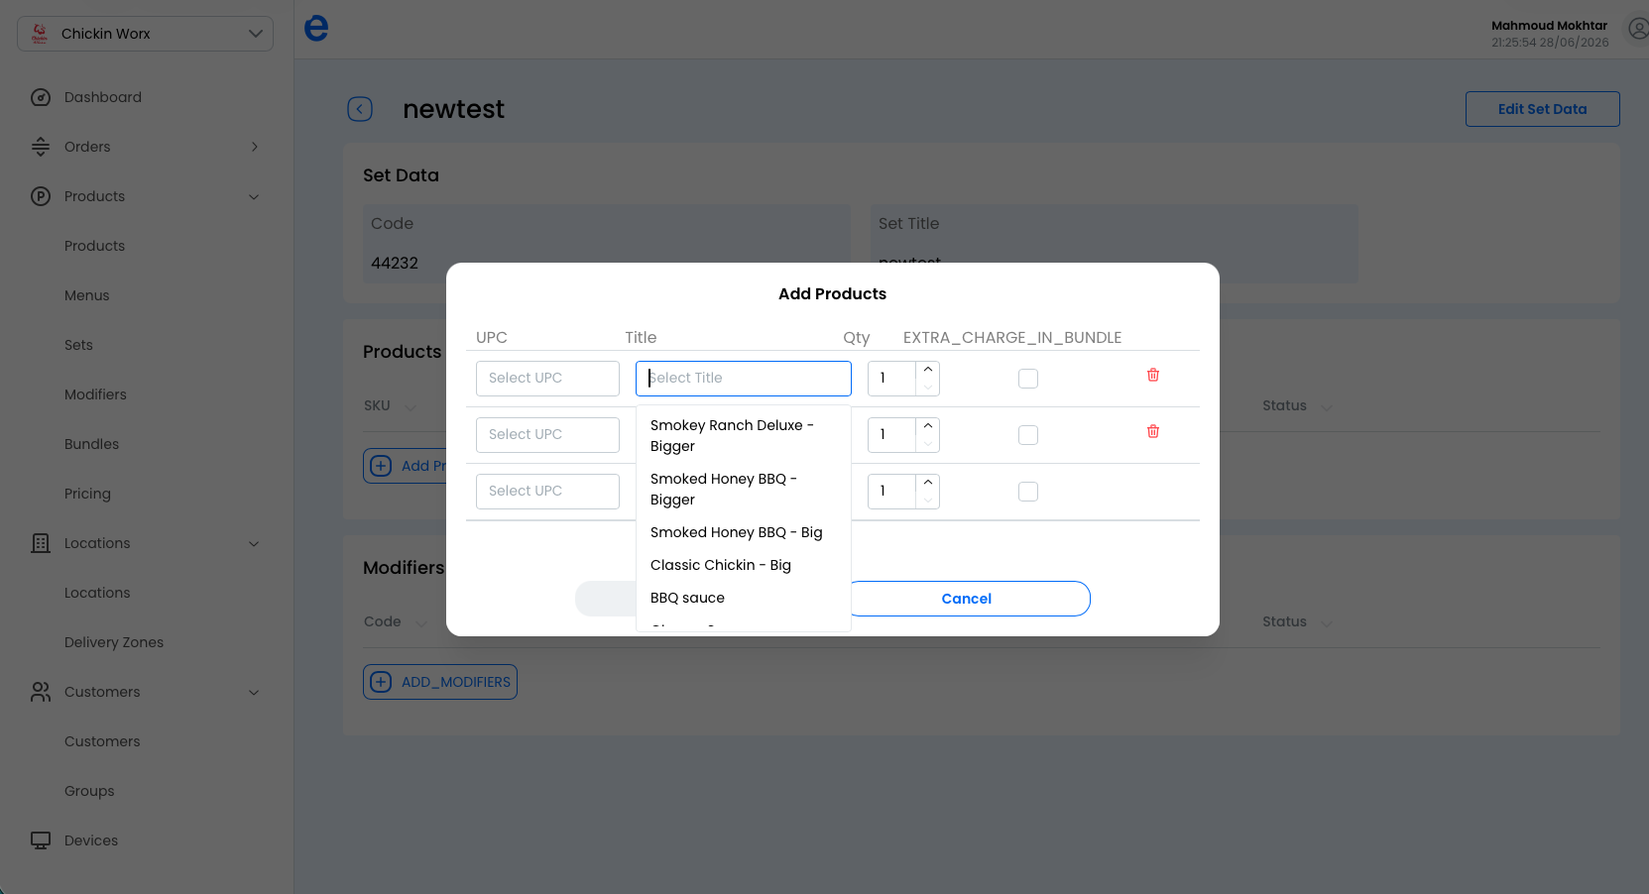The image size is (1649, 894).
Task: Open the Chickin Worx store dropdown
Action: pos(145,34)
